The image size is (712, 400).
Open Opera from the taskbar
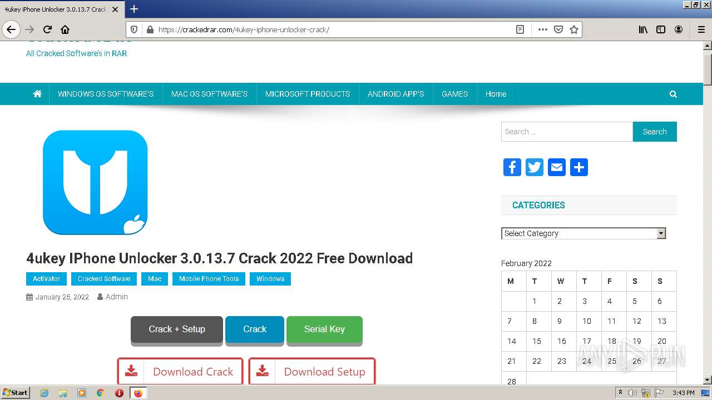[119, 393]
